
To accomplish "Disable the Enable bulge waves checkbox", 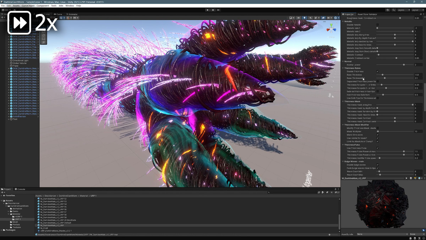I will click(x=377, y=165).
